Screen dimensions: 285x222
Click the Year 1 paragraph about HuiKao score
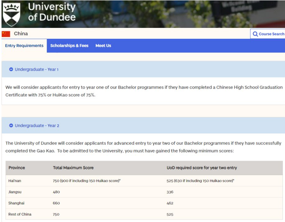coord(144,91)
